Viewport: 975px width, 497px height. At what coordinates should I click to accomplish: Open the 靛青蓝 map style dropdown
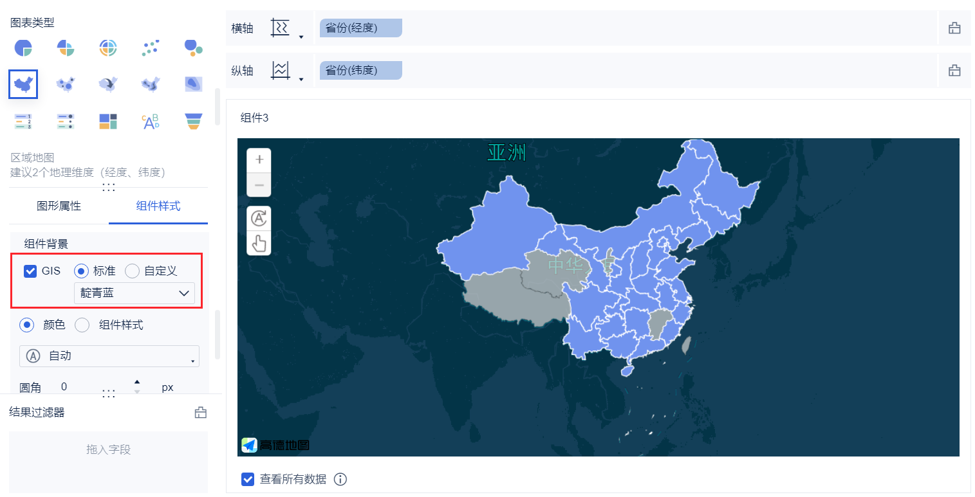135,293
